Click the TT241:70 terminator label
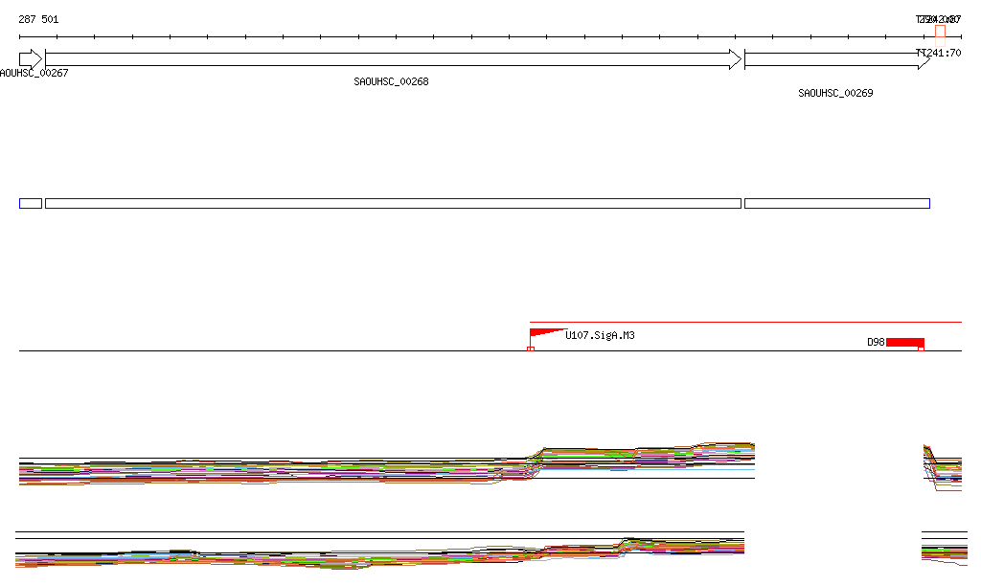Screen dimensions: 981x585 (939, 53)
